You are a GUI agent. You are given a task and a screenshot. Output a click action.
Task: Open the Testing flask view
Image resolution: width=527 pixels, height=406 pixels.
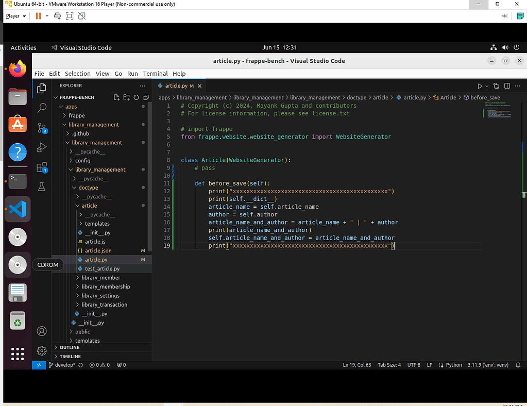click(42, 187)
